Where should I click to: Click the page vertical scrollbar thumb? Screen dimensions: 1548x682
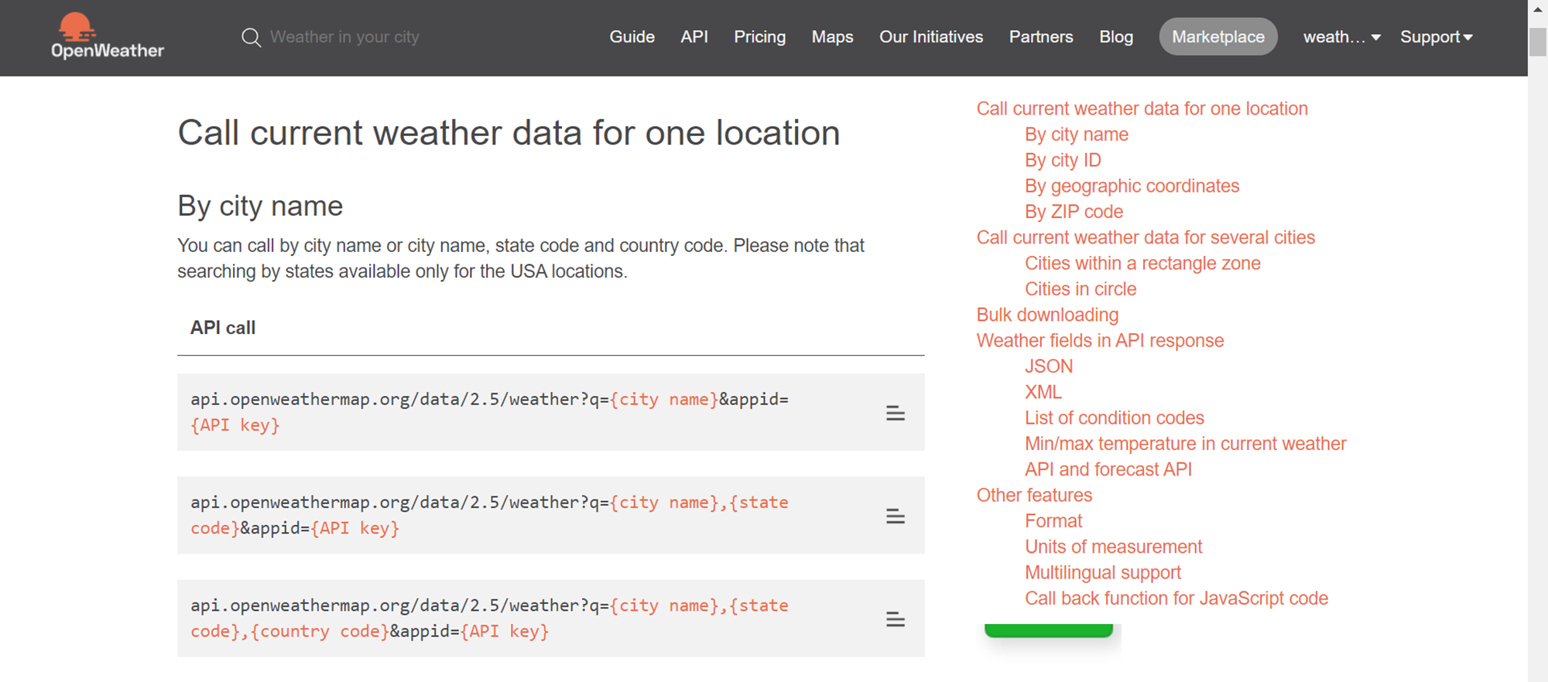point(1537,42)
